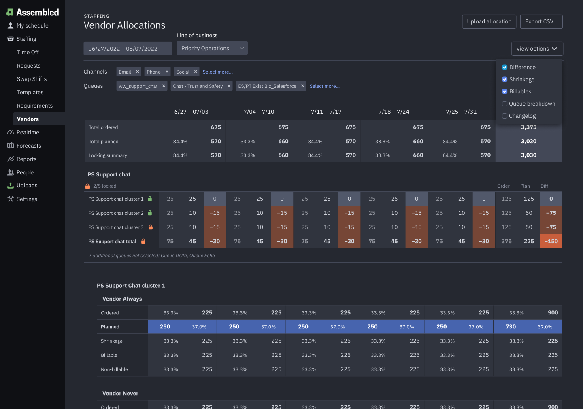Click the date range field

point(128,49)
